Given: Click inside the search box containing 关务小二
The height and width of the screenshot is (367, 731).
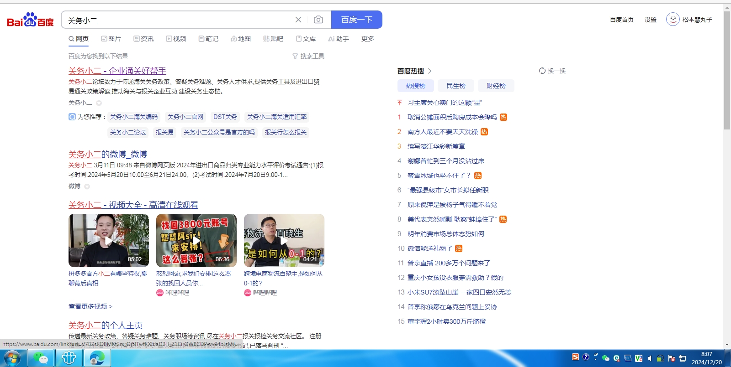Looking at the screenshot, I should (x=178, y=20).
